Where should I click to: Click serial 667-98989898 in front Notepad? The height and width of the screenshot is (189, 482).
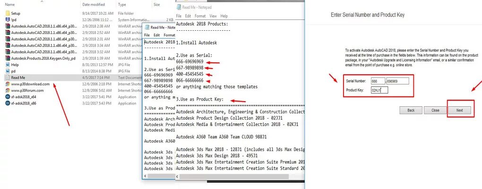[189, 68]
